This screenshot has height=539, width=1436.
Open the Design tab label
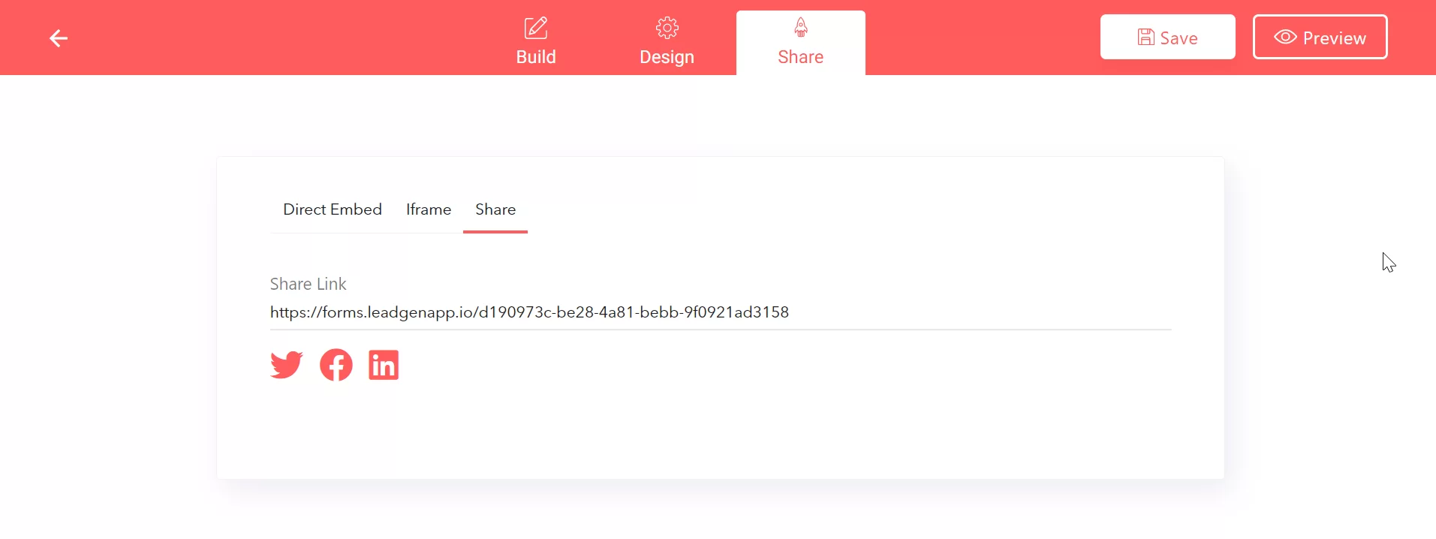[x=667, y=57]
